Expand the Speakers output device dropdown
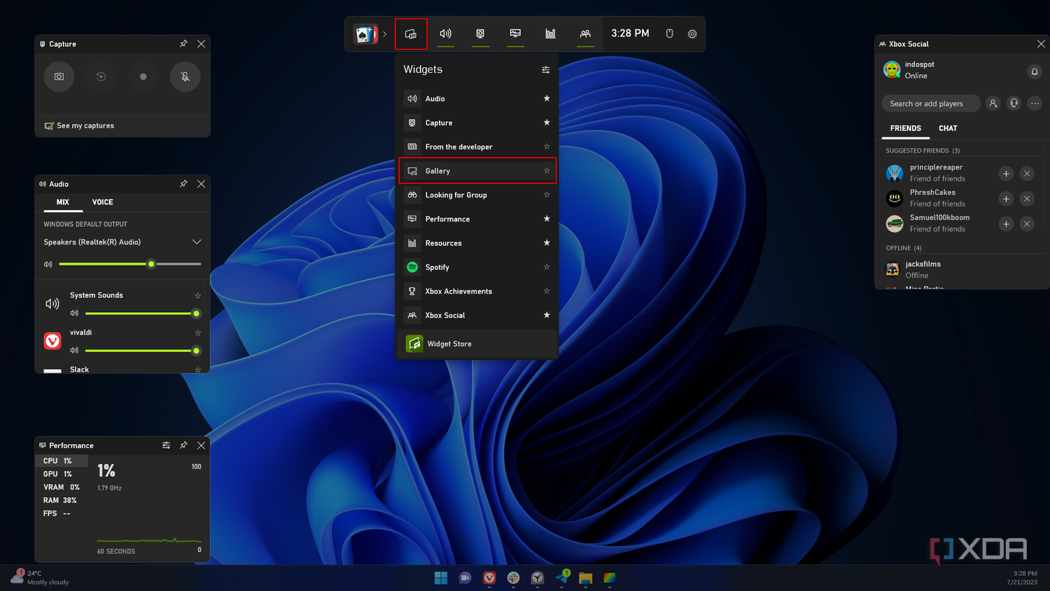This screenshot has height=591, width=1050. [x=197, y=242]
